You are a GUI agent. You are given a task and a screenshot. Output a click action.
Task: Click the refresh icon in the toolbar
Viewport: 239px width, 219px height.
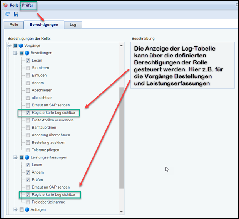7,14
